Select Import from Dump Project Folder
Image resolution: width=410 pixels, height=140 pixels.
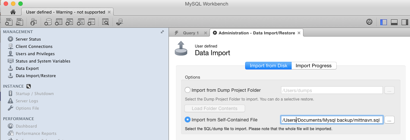coord(188,90)
